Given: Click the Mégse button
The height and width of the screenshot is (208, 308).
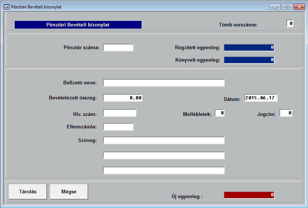Looking at the screenshot, I should (69, 191).
